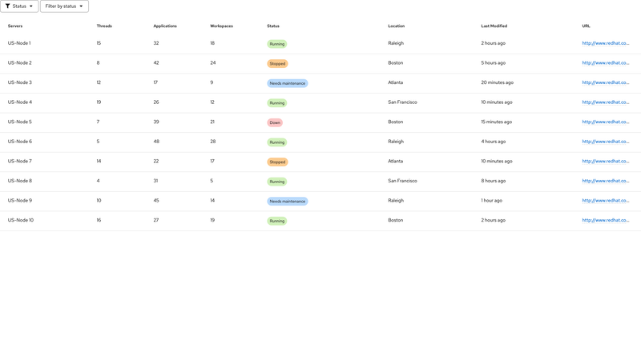Select the US-Node 8 server name

point(19,181)
